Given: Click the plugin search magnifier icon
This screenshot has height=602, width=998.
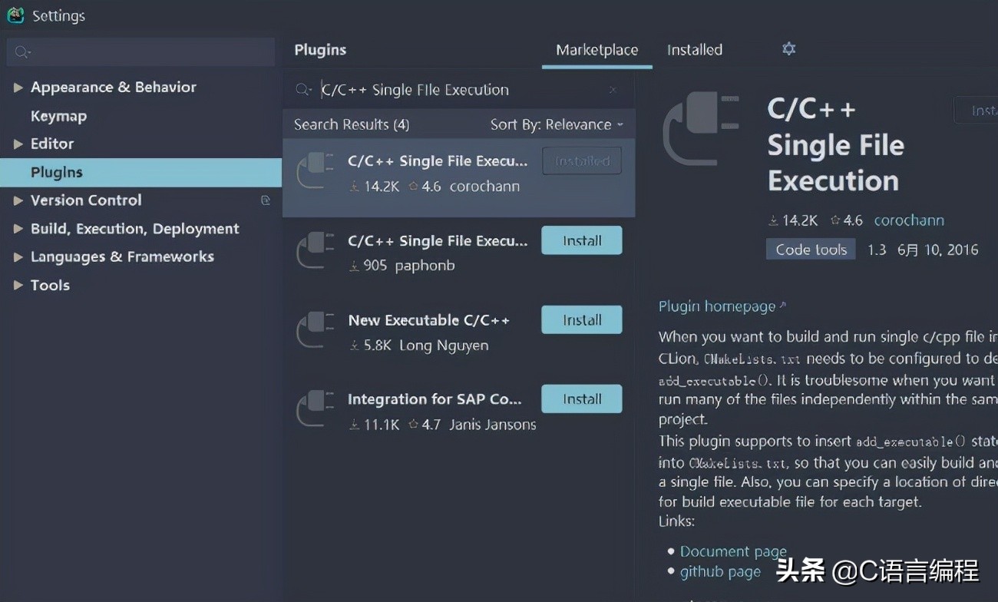Looking at the screenshot, I should click(303, 90).
